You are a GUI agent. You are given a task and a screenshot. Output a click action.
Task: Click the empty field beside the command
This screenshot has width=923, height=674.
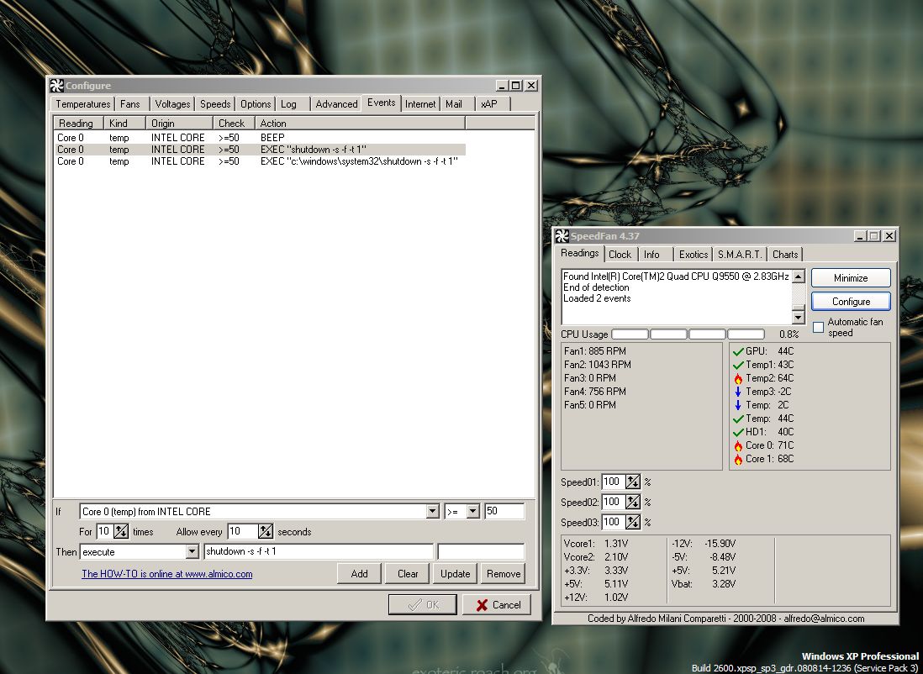[481, 551]
